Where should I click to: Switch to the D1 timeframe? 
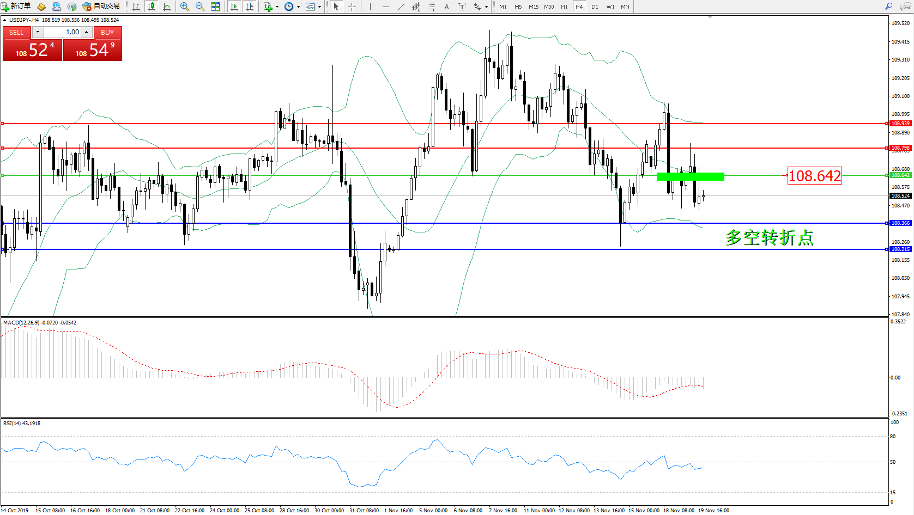(595, 7)
